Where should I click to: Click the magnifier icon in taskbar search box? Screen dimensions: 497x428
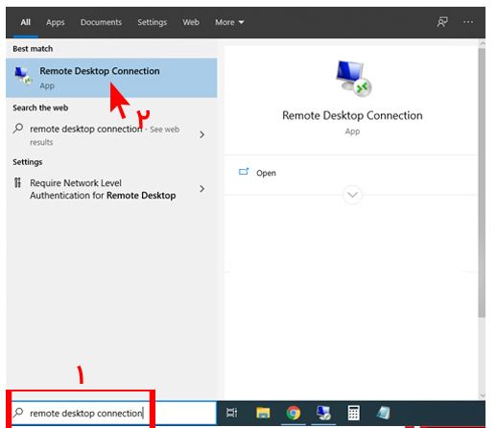(x=18, y=413)
